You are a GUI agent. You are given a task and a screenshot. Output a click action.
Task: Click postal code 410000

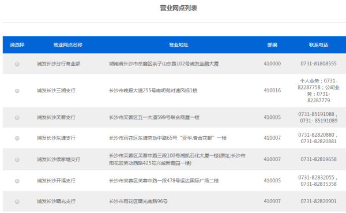pos(272,63)
